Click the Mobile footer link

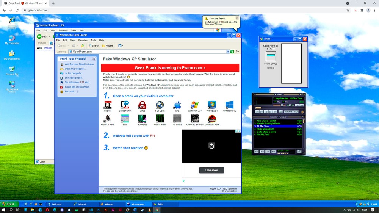click(x=213, y=189)
